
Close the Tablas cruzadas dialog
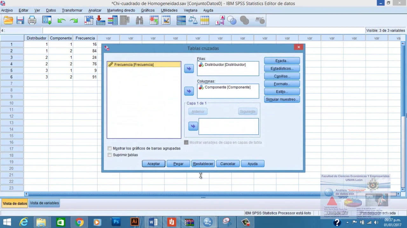coord(299,47)
